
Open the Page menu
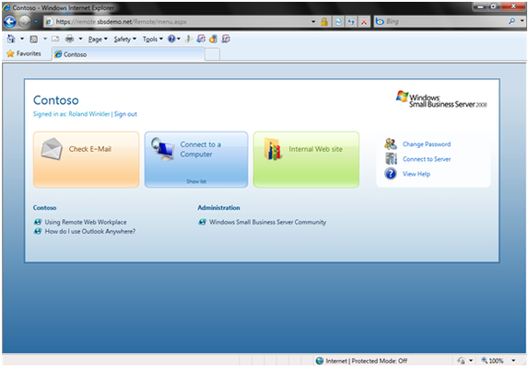98,40
